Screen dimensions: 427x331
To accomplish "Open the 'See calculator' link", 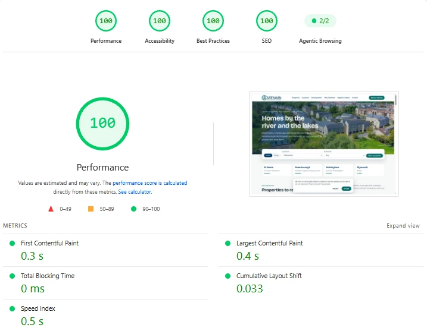I will pyautogui.click(x=135, y=192).
